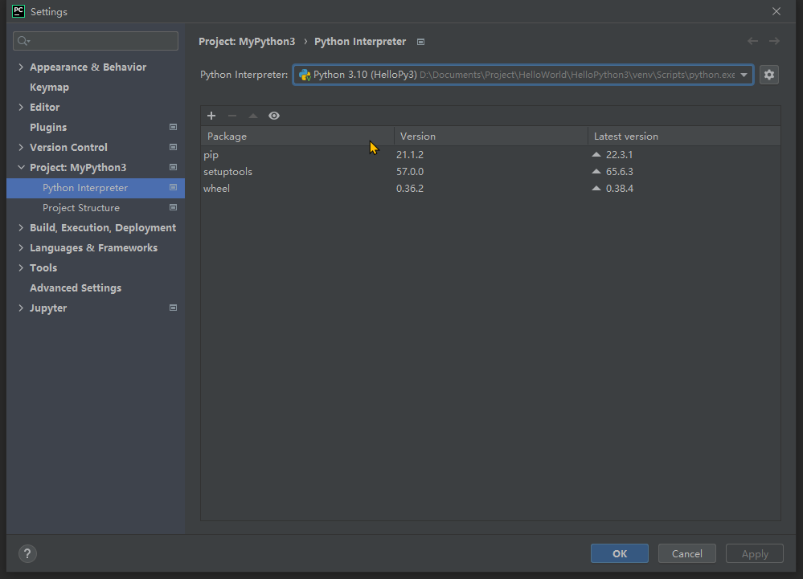Expand the Appearance & Behavior section
Screen dimensions: 803x579
(x=21, y=67)
